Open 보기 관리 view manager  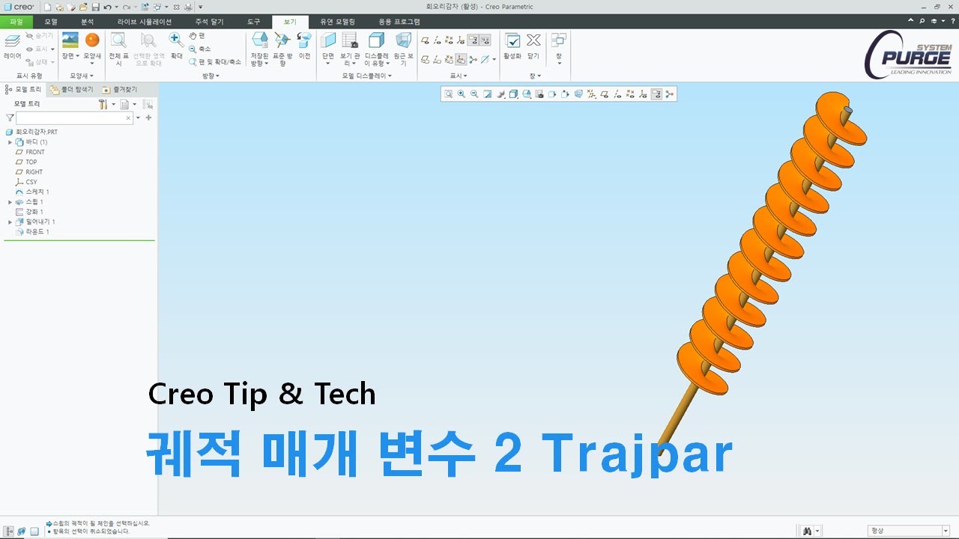pos(350,48)
